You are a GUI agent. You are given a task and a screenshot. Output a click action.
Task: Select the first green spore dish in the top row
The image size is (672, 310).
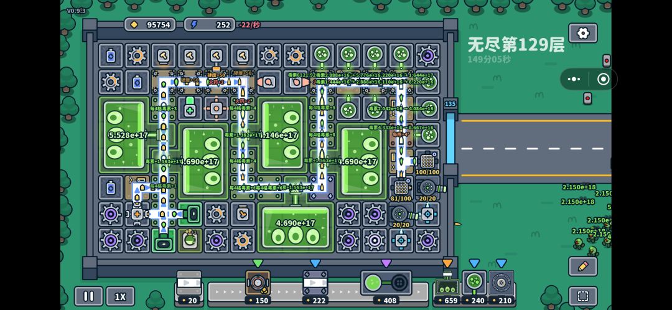pos(322,56)
